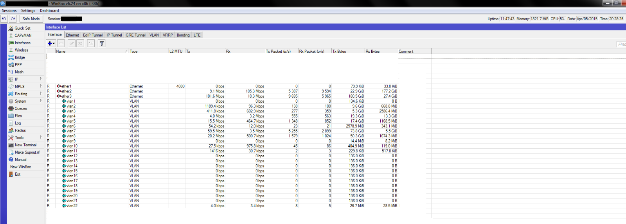The width and height of the screenshot is (626, 224).
Task: Click the Disable cross button
Action: (x=80, y=43)
